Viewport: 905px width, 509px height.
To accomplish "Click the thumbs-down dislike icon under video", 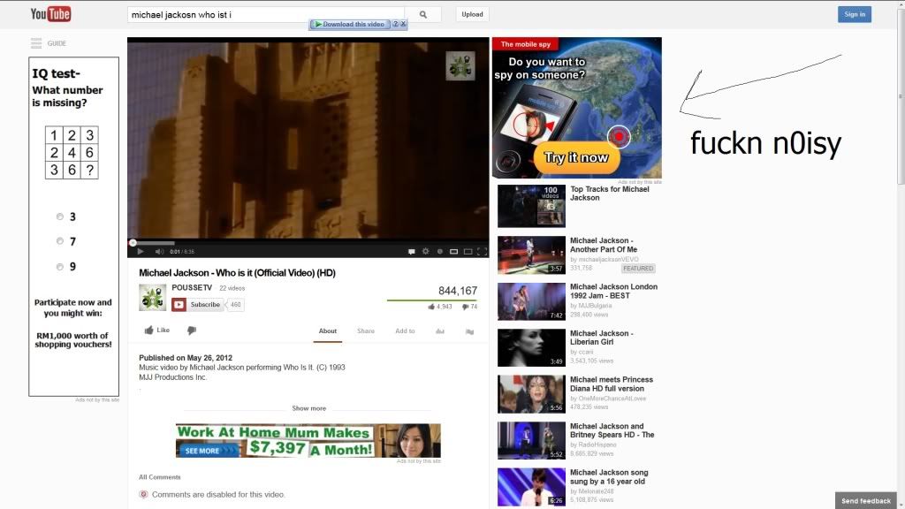I will [192, 330].
